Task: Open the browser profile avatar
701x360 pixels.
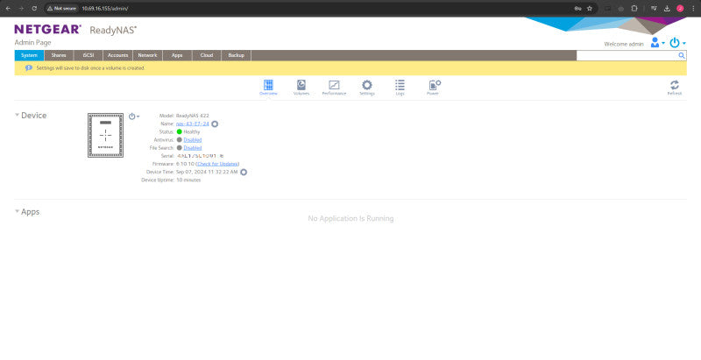Action: (x=680, y=9)
